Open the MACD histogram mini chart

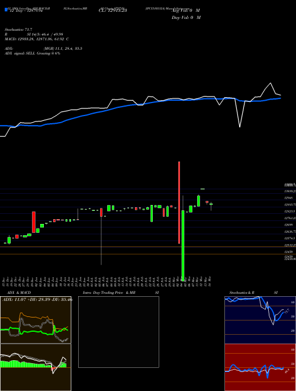coord(36,367)
